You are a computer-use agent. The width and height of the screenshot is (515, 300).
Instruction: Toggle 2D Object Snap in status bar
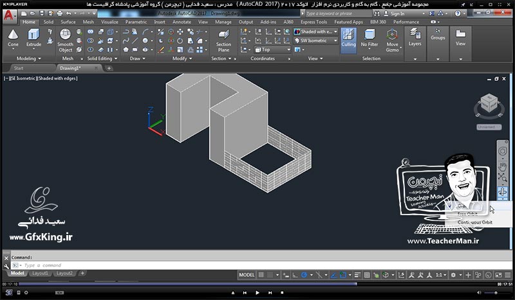pos(343,275)
